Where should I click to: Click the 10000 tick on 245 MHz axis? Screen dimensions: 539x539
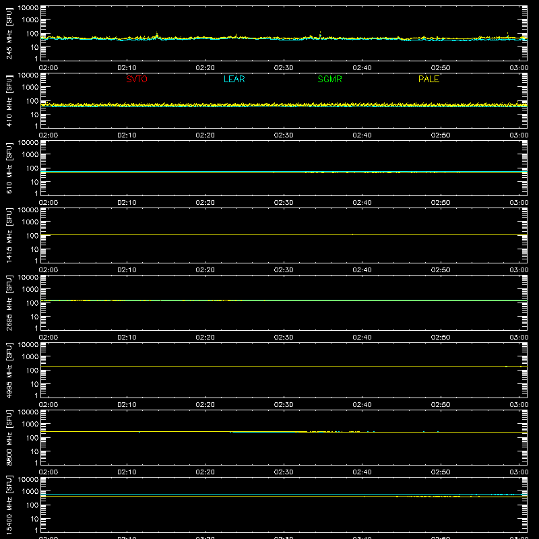click(x=28, y=8)
